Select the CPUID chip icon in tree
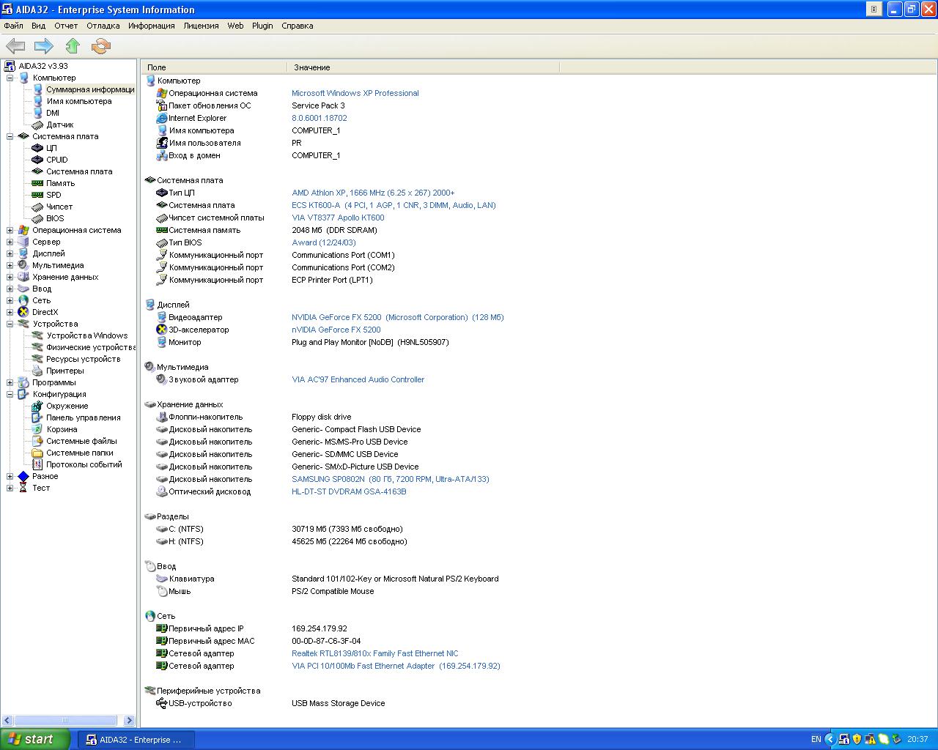The width and height of the screenshot is (938, 750). click(x=37, y=160)
